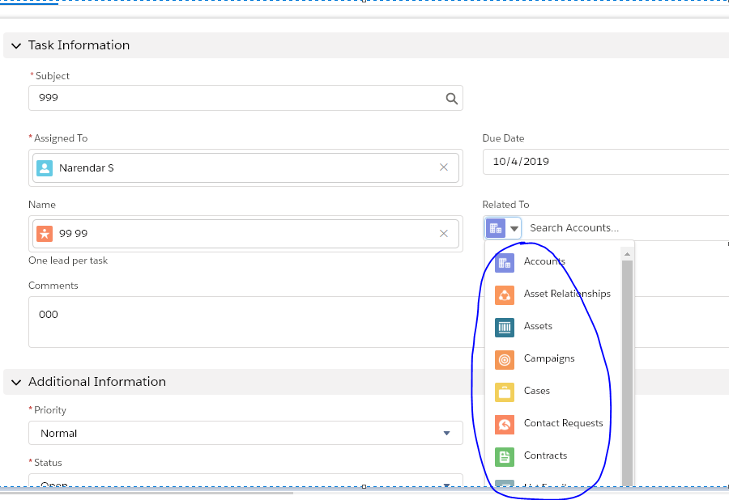729x500 pixels.
Task: Clear the 99 99 lead name
Action: [443, 234]
